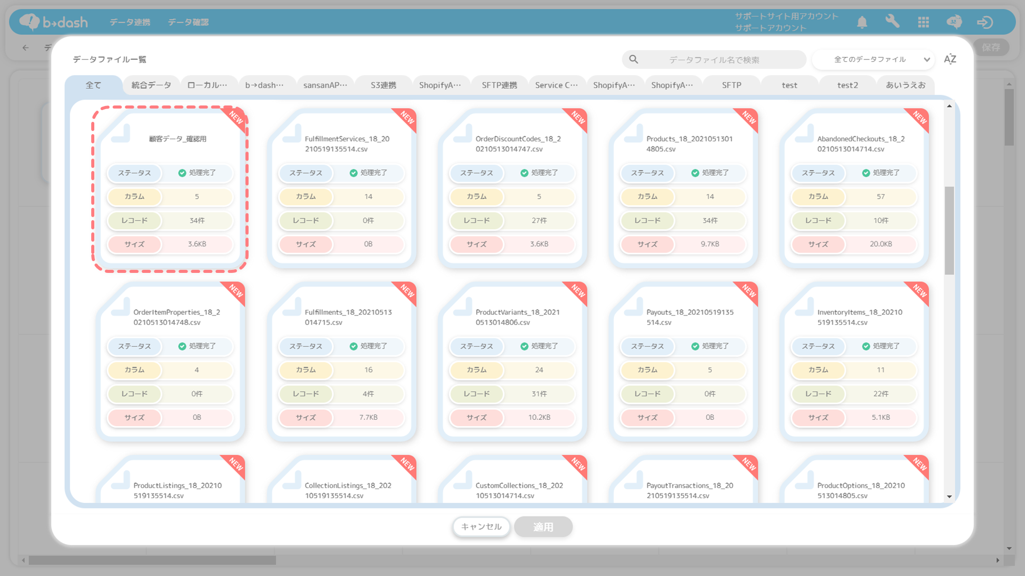Viewport: 1025px width, 576px height.
Task: Click the NEW ribbon on InventoryItems card
Action: 919,292
